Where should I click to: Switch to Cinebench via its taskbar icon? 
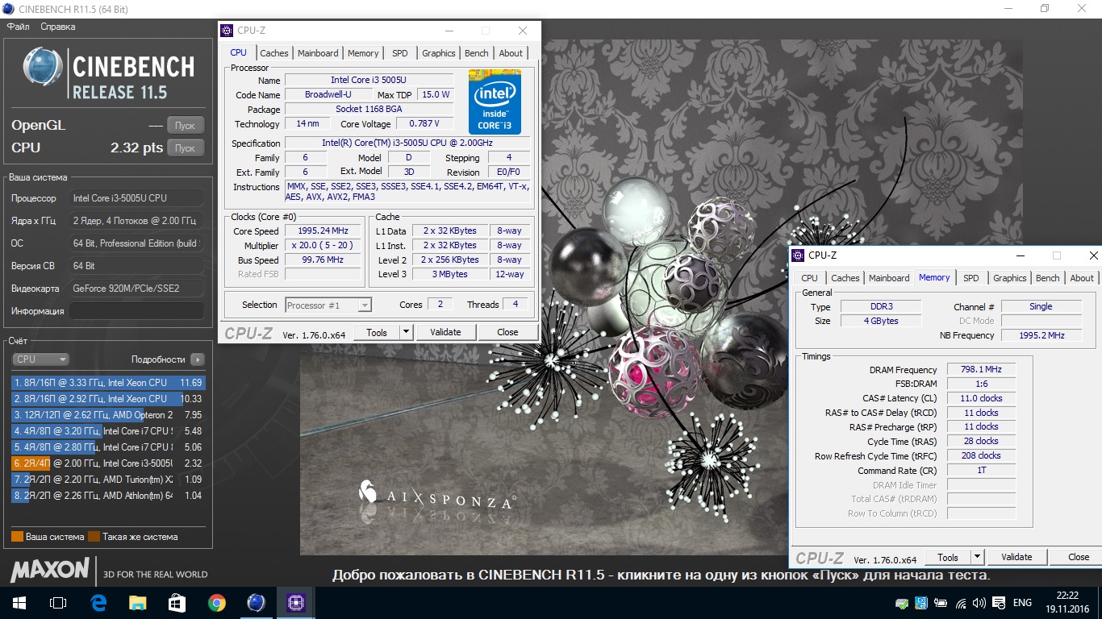pyautogui.click(x=257, y=602)
